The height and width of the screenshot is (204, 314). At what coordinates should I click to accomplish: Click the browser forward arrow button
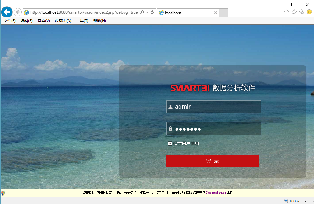[x=18, y=12]
